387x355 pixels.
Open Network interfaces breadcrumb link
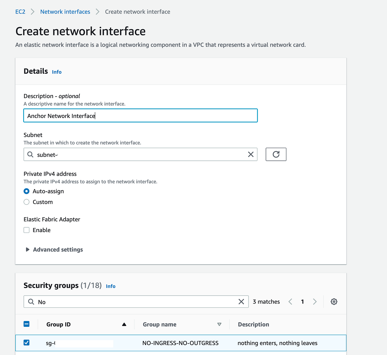click(65, 12)
